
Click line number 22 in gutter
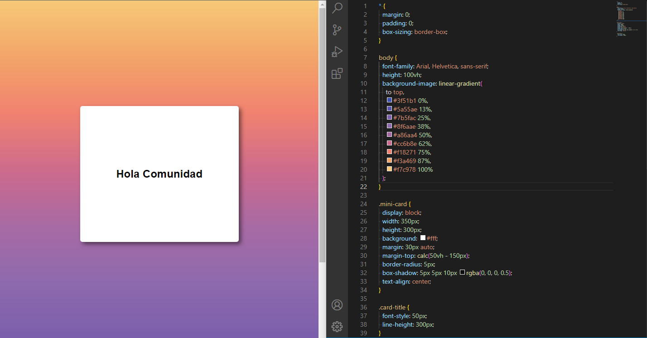point(363,187)
